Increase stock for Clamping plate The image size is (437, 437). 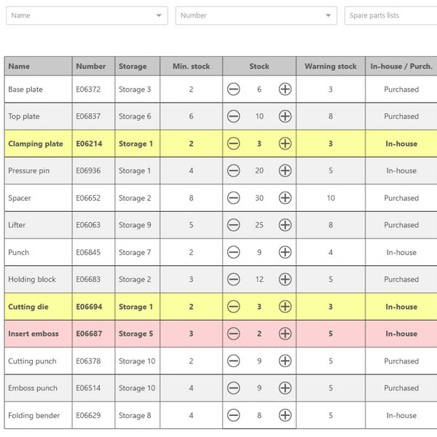285,143
